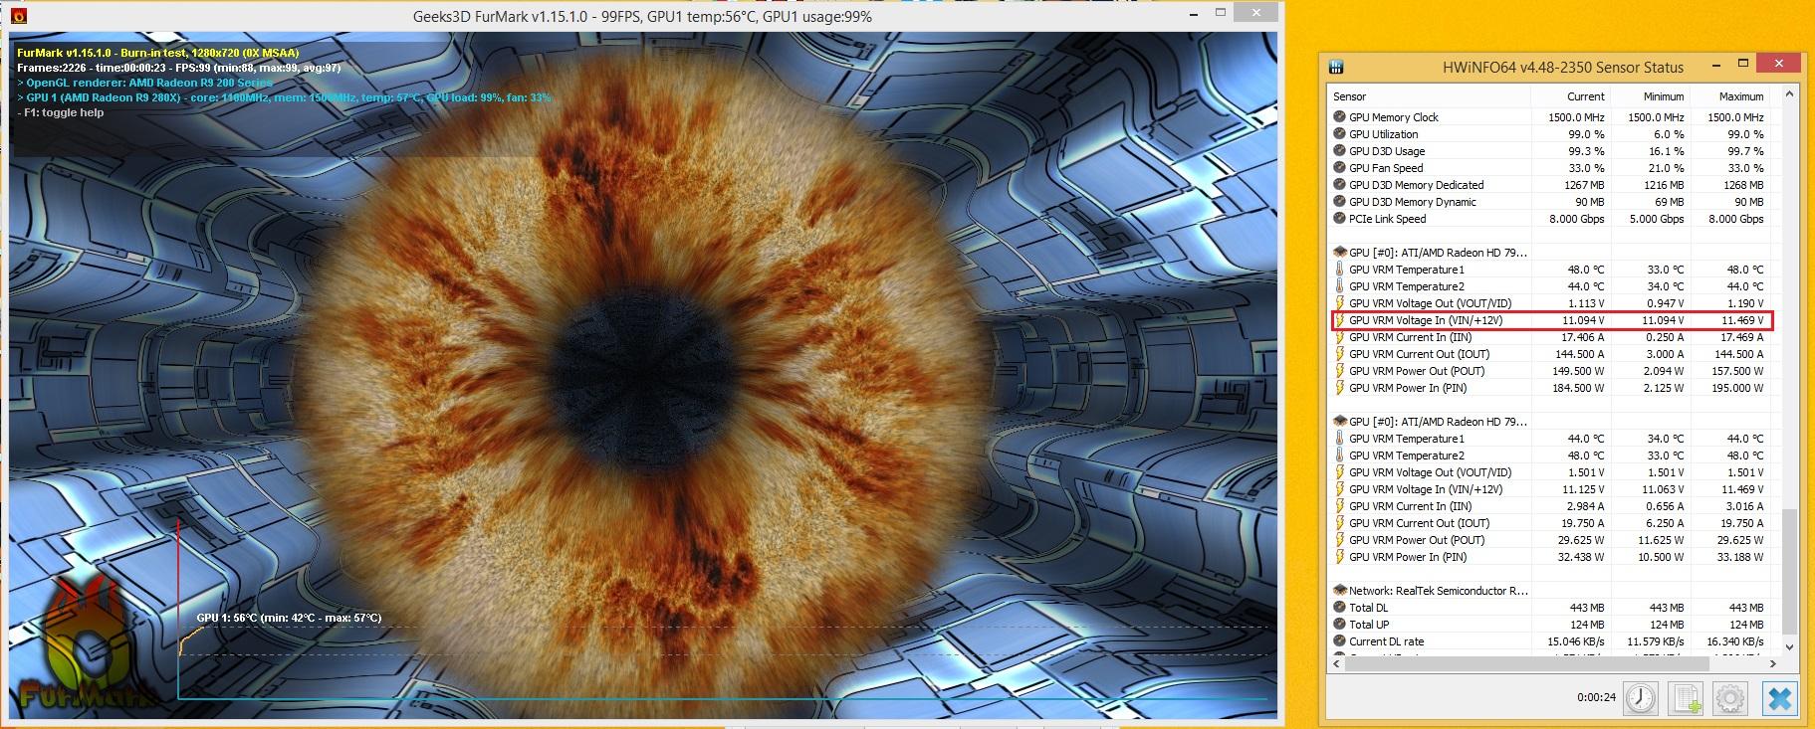The width and height of the screenshot is (1815, 729).
Task: Click the gauge icon beside PCIe Link Speed
Action: [x=1339, y=219]
